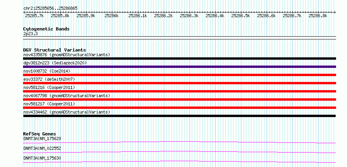Open variant nsv581217 (Cooper2011) label
The width and height of the screenshot is (347, 167).
tap(49, 104)
